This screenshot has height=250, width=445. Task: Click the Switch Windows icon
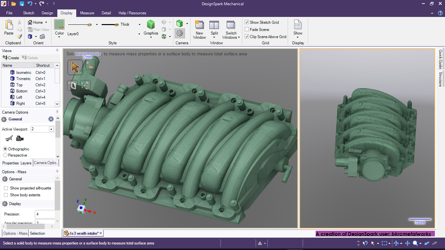click(x=231, y=25)
